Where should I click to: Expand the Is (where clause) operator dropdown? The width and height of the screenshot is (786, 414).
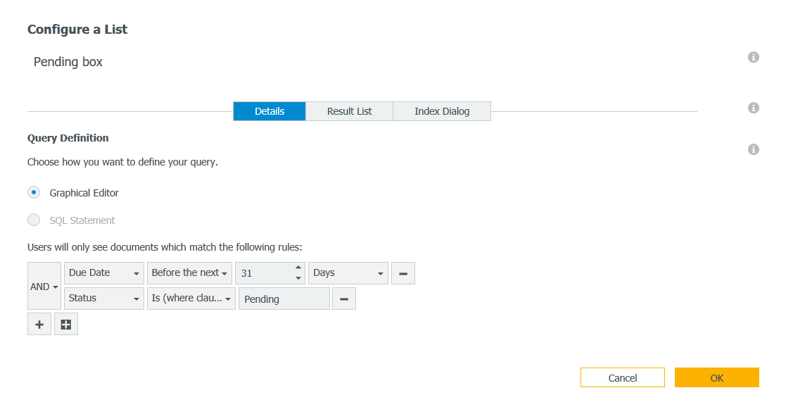(x=191, y=298)
